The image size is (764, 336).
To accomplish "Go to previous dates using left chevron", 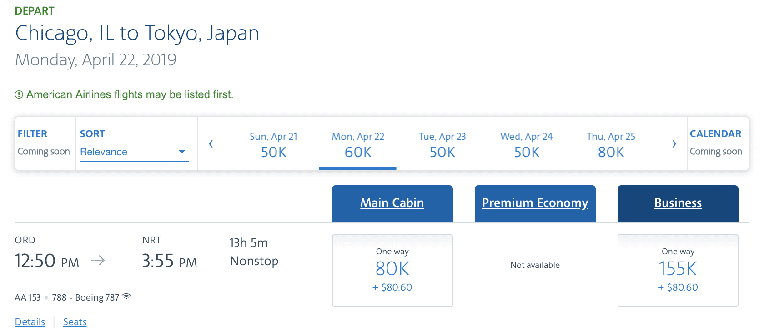I will click(x=211, y=144).
